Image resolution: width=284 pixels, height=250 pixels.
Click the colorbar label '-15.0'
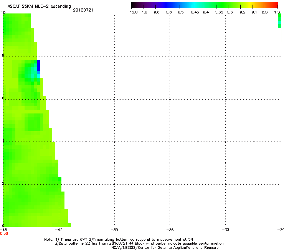coord(132,12)
